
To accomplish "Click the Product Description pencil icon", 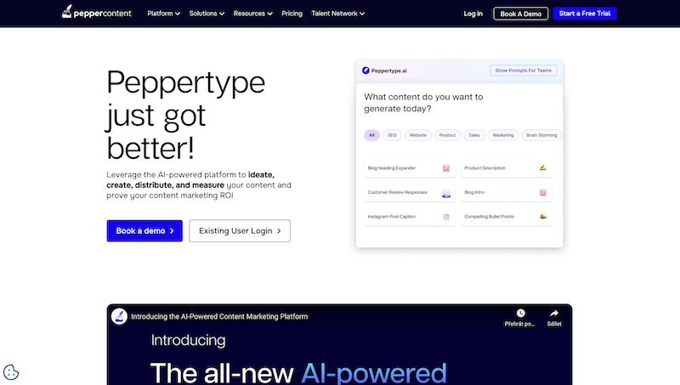I will click(x=542, y=168).
